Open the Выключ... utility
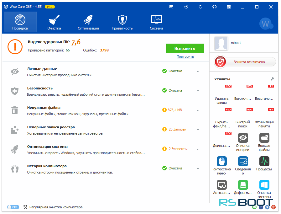Image resolution: width=281 pixels, height=214 pixels. click(243, 93)
